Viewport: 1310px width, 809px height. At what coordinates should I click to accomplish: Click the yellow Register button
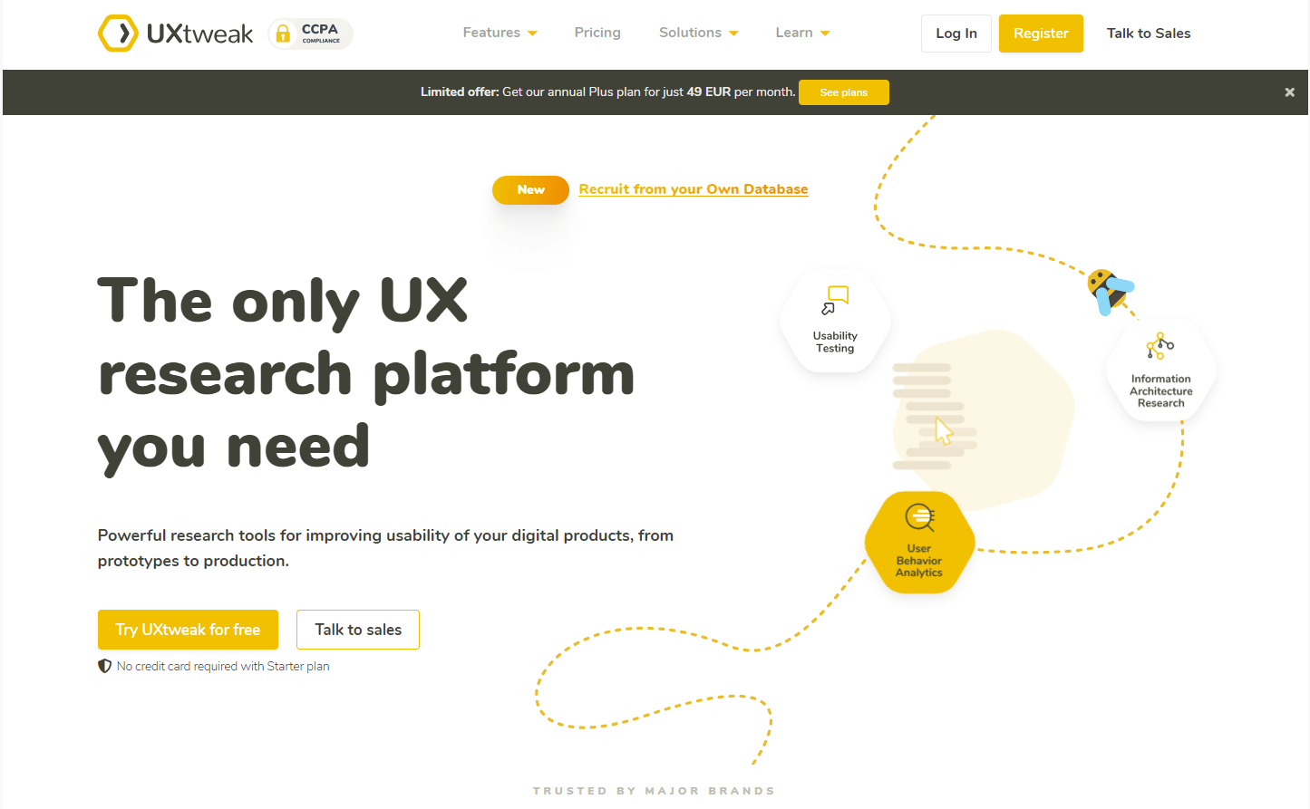pyautogui.click(x=1041, y=34)
